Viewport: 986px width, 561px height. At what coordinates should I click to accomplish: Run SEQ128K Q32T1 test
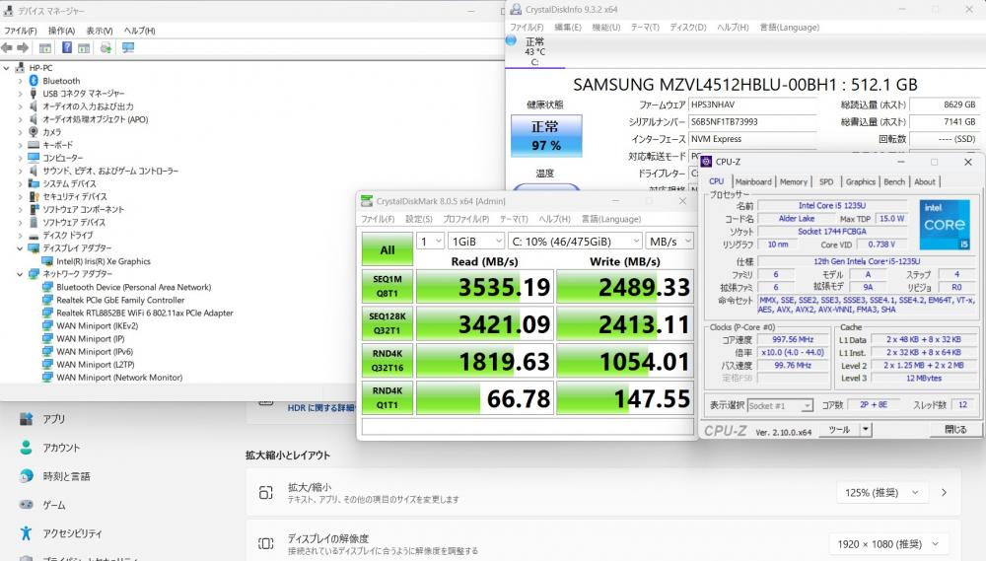tap(387, 323)
